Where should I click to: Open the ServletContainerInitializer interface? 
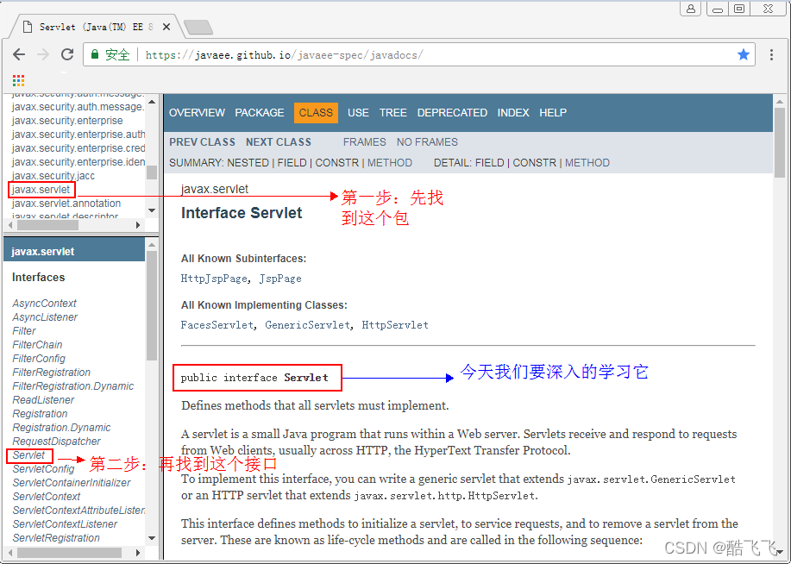coord(72,482)
